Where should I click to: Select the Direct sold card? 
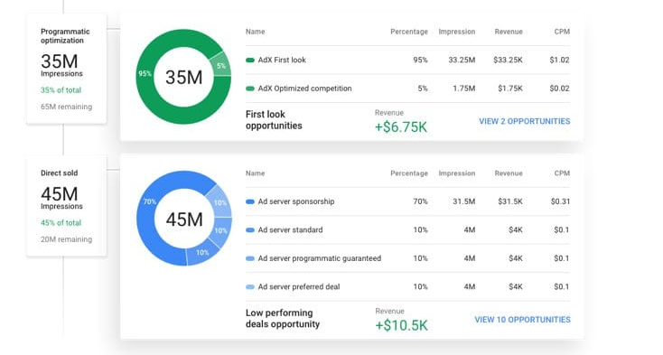[x=66, y=206]
